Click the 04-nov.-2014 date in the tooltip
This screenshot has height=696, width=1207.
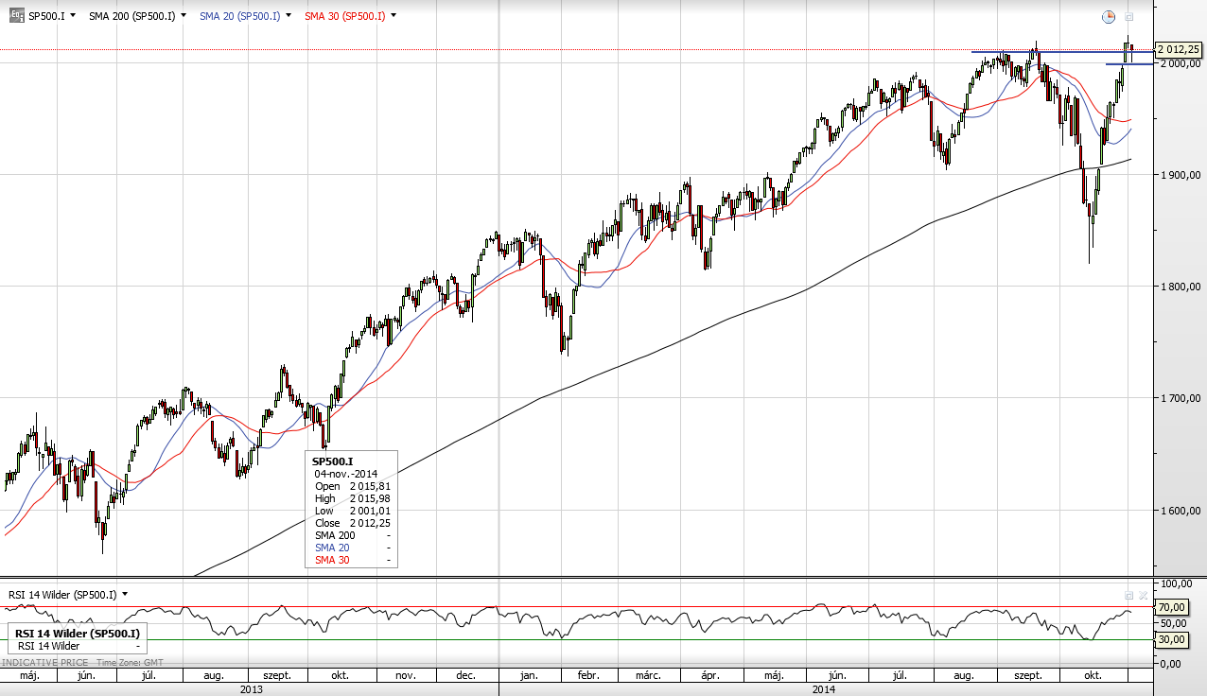point(346,474)
